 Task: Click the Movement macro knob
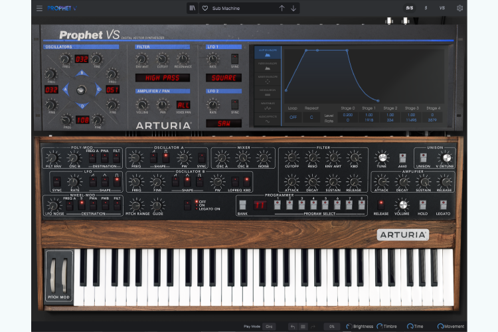coord(440,327)
